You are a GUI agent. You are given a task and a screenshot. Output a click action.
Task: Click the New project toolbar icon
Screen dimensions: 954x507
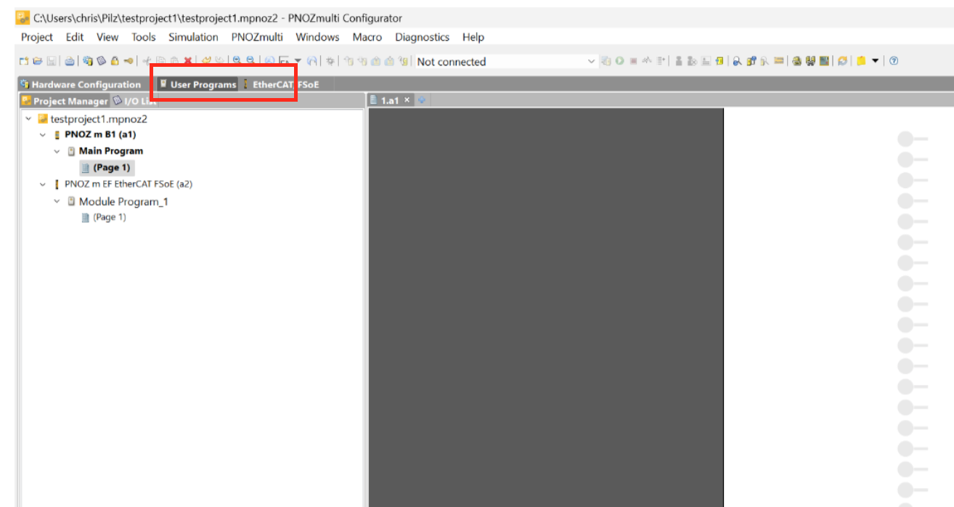pyautogui.click(x=24, y=61)
